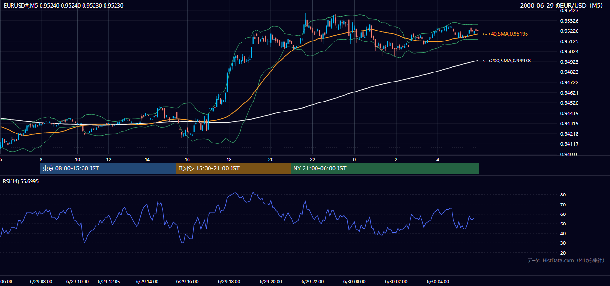
Task: Click the 0.95125 price axis label
Action: pos(569,41)
